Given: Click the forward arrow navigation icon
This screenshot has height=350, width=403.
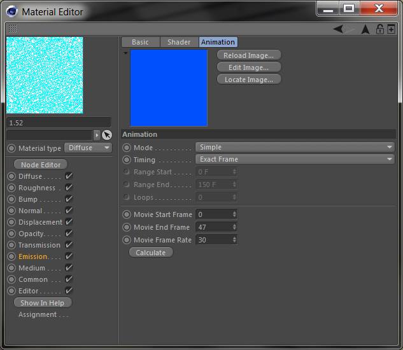Looking at the screenshot, I should pyautogui.click(x=351, y=29).
